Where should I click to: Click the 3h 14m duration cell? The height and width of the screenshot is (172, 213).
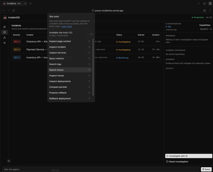[156, 50]
